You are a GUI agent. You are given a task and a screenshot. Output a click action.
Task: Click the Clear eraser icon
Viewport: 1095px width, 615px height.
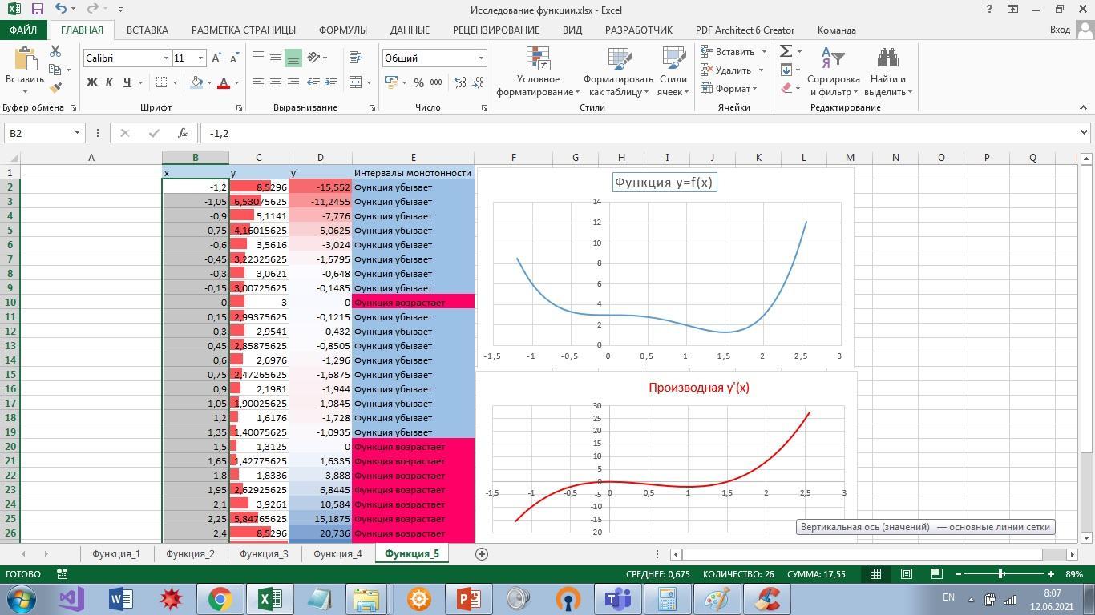click(x=786, y=88)
